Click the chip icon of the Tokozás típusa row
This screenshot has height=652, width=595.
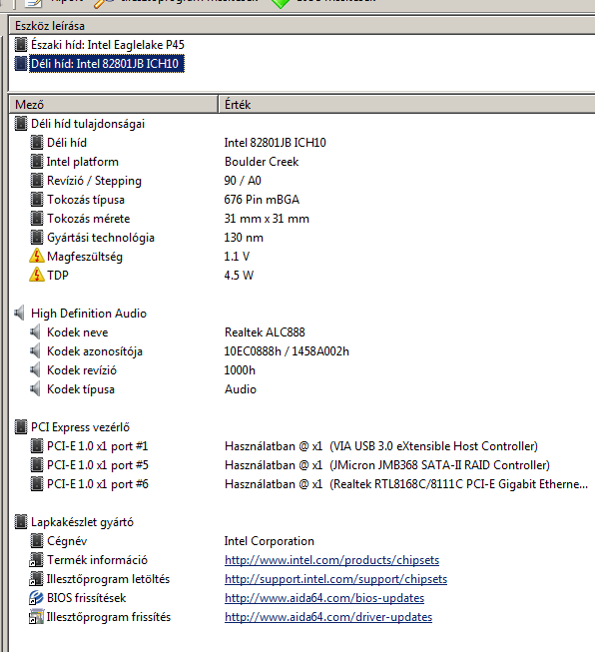pyautogui.click(x=37, y=199)
